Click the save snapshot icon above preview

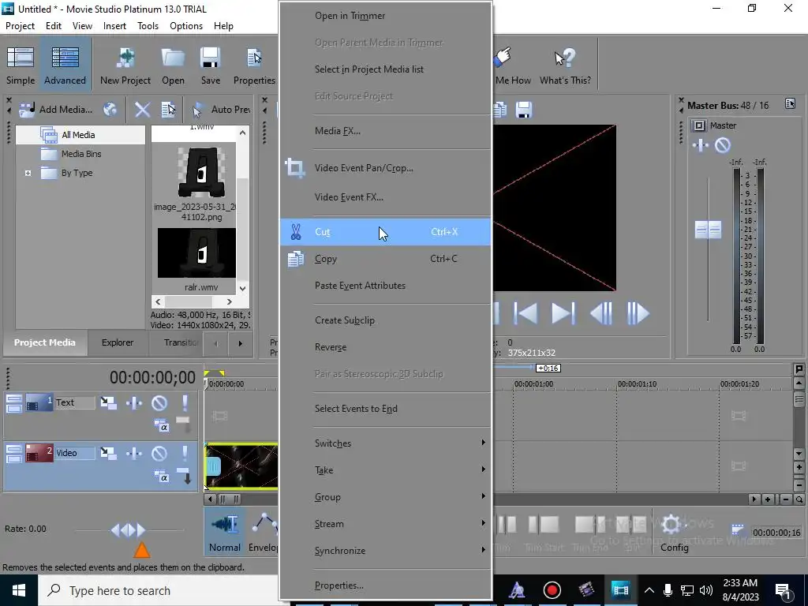tap(524, 109)
